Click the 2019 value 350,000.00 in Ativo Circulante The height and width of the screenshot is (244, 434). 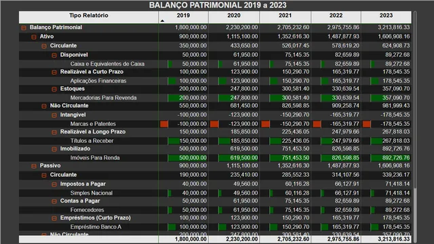click(193, 45)
